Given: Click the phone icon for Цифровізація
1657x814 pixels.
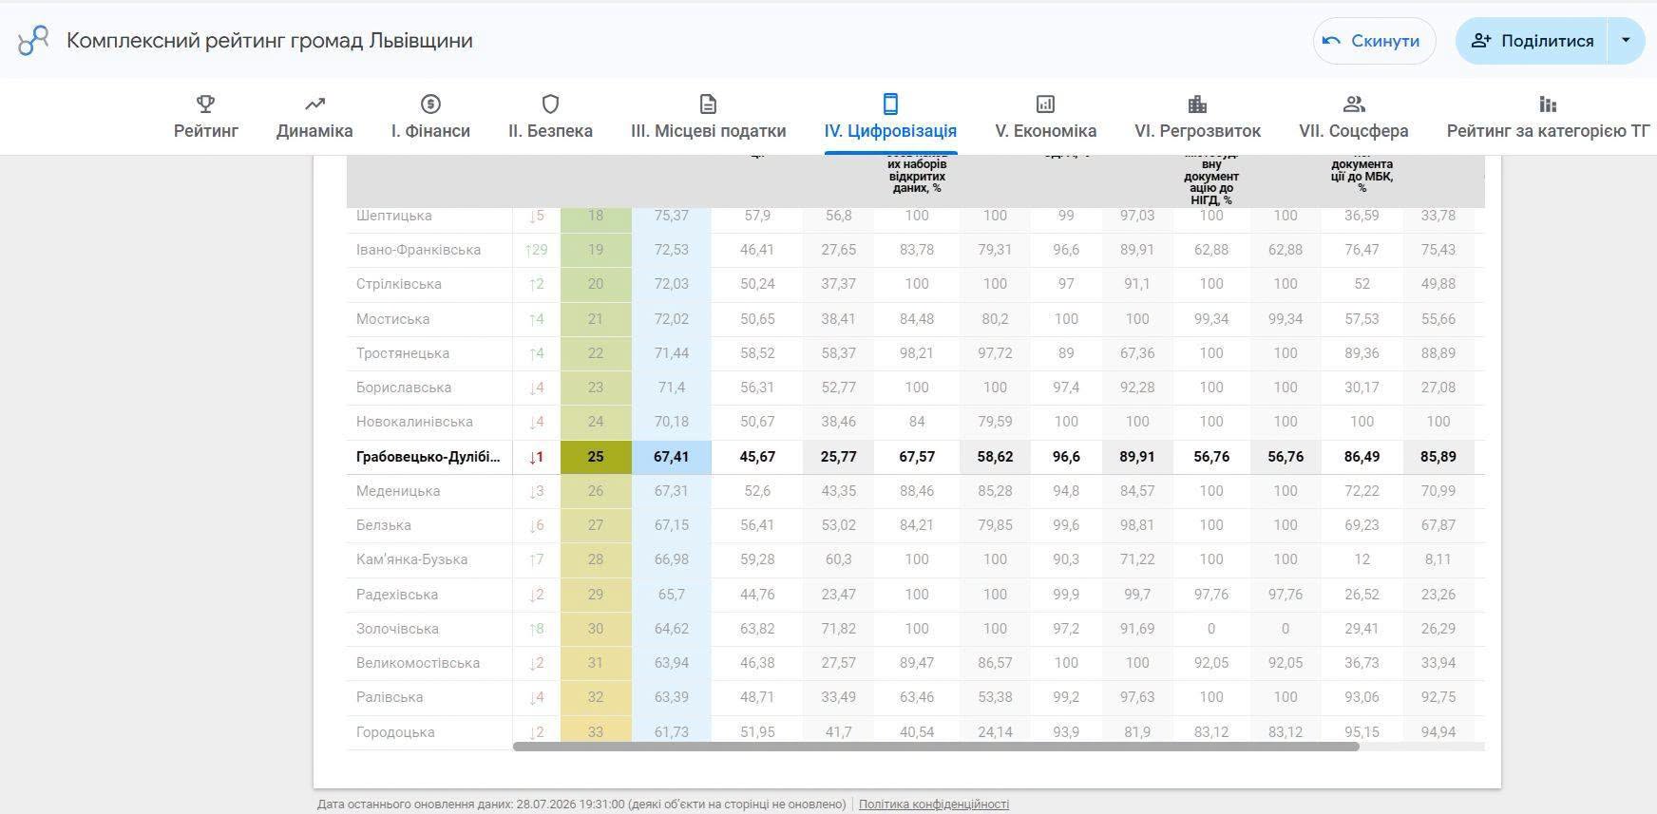Looking at the screenshot, I should (x=890, y=104).
